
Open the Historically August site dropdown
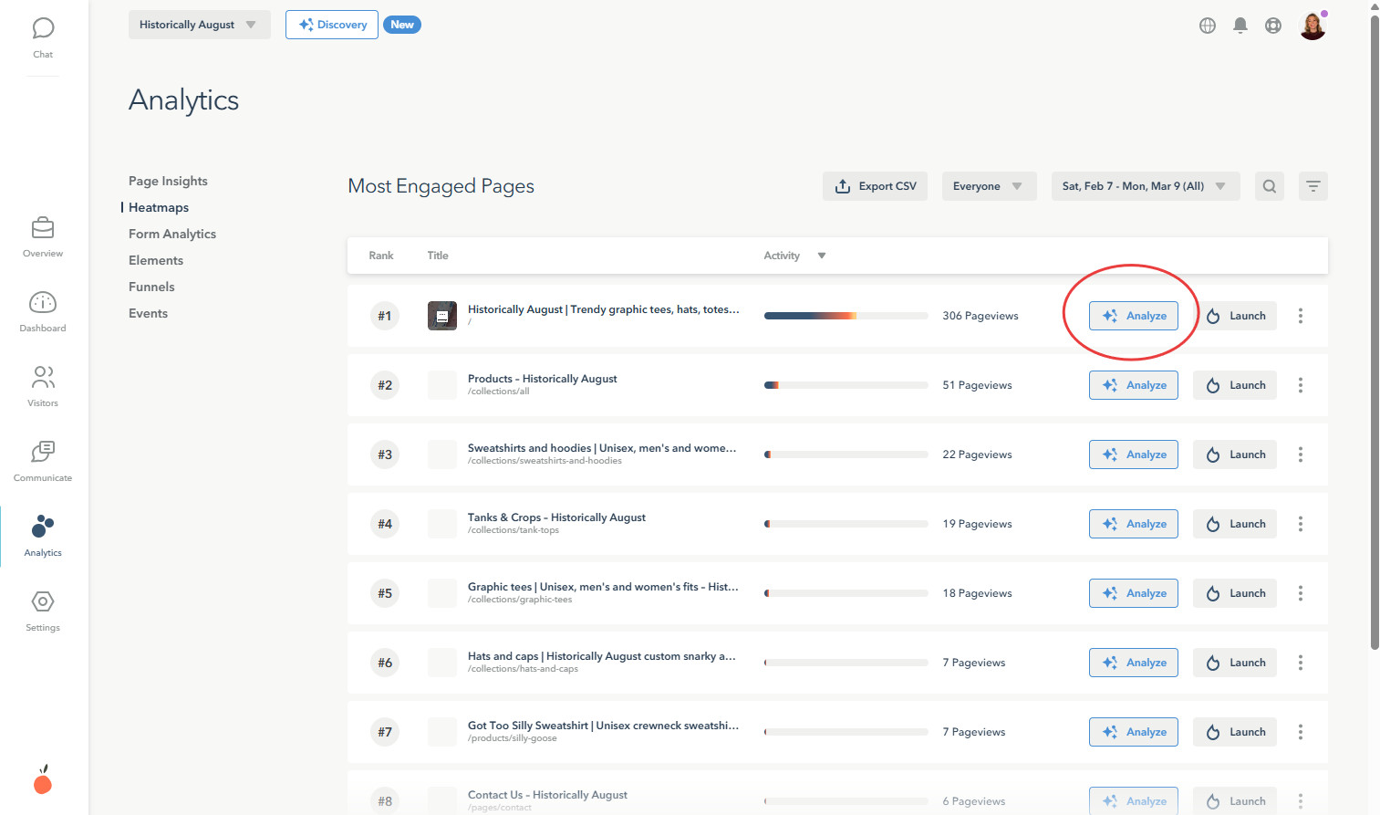coord(199,25)
